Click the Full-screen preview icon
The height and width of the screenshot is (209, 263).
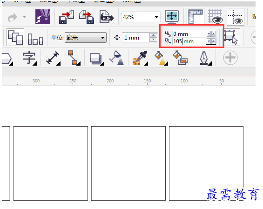pos(172,16)
